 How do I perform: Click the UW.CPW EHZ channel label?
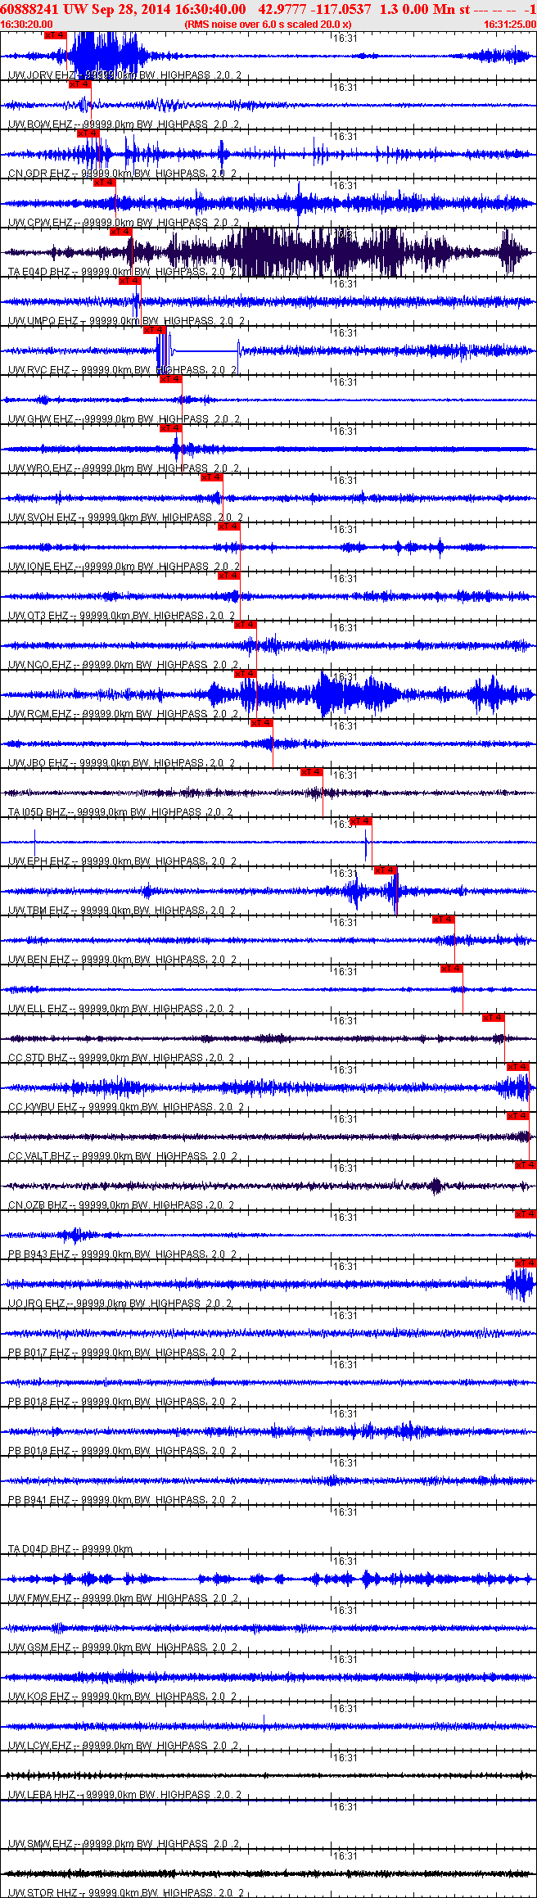(x=39, y=223)
